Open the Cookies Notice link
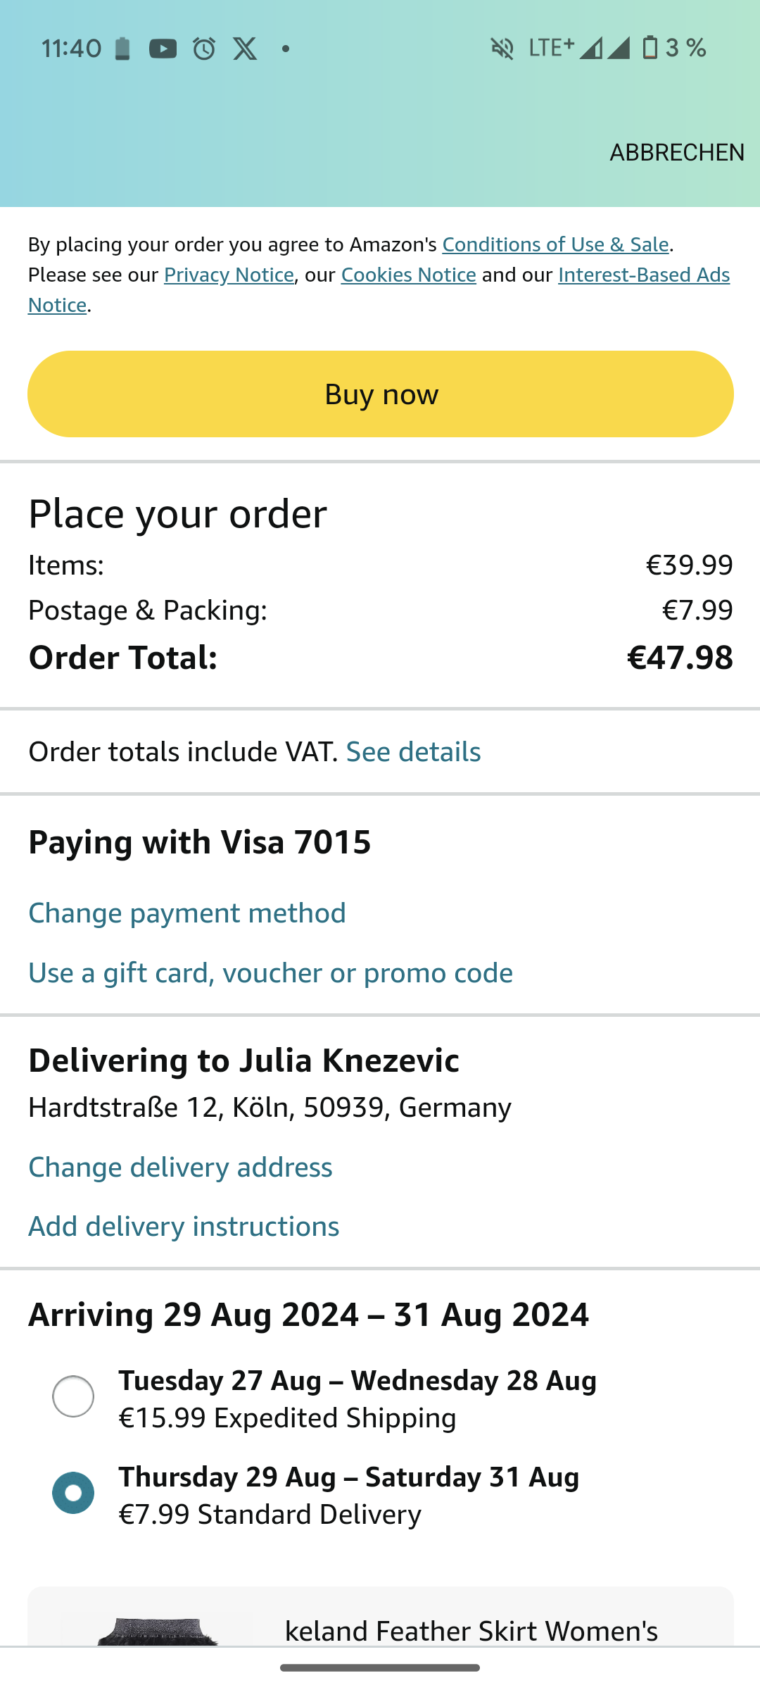The height and width of the screenshot is (1690, 760). point(408,275)
